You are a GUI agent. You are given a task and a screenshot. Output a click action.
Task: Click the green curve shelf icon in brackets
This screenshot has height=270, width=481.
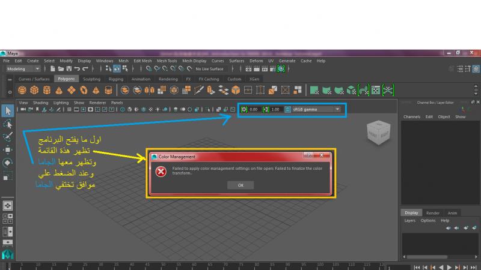tap(364, 90)
